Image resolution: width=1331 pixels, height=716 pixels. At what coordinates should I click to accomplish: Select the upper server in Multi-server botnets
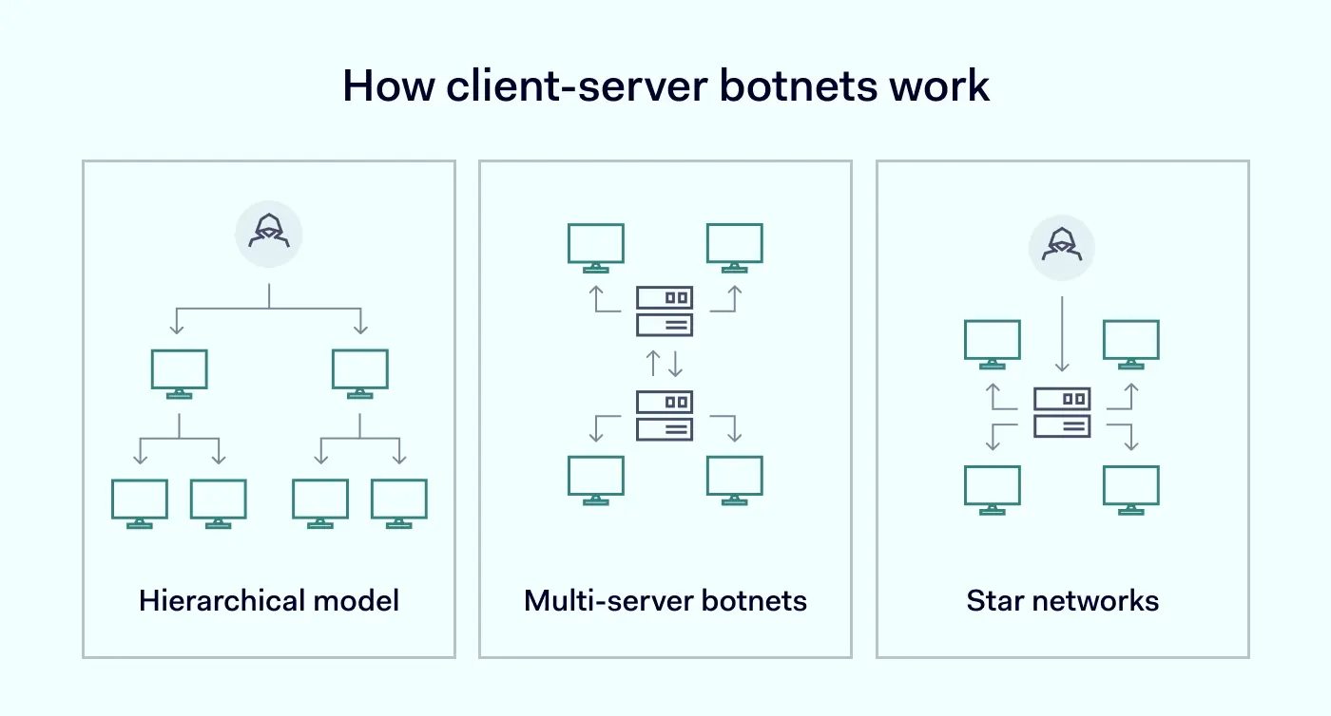tap(665, 311)
